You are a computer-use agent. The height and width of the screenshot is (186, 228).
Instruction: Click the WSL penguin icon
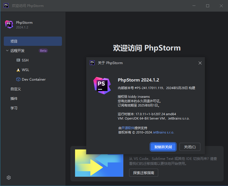click(x=18, y=70)
